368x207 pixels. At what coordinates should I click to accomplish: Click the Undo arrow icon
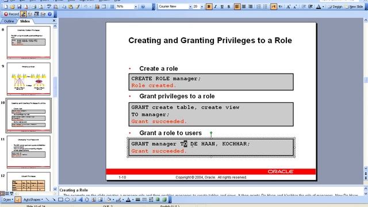86,7
